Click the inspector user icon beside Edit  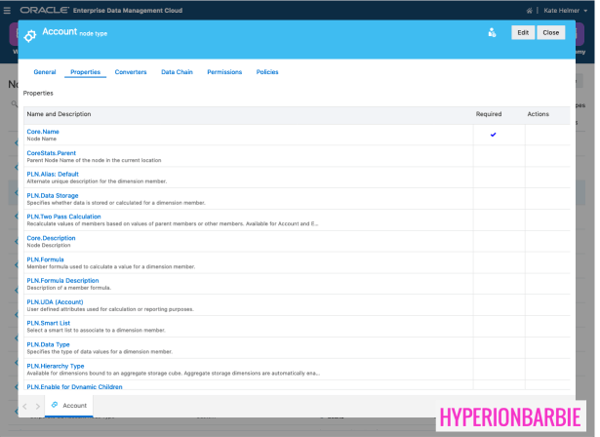pos(493,32)
